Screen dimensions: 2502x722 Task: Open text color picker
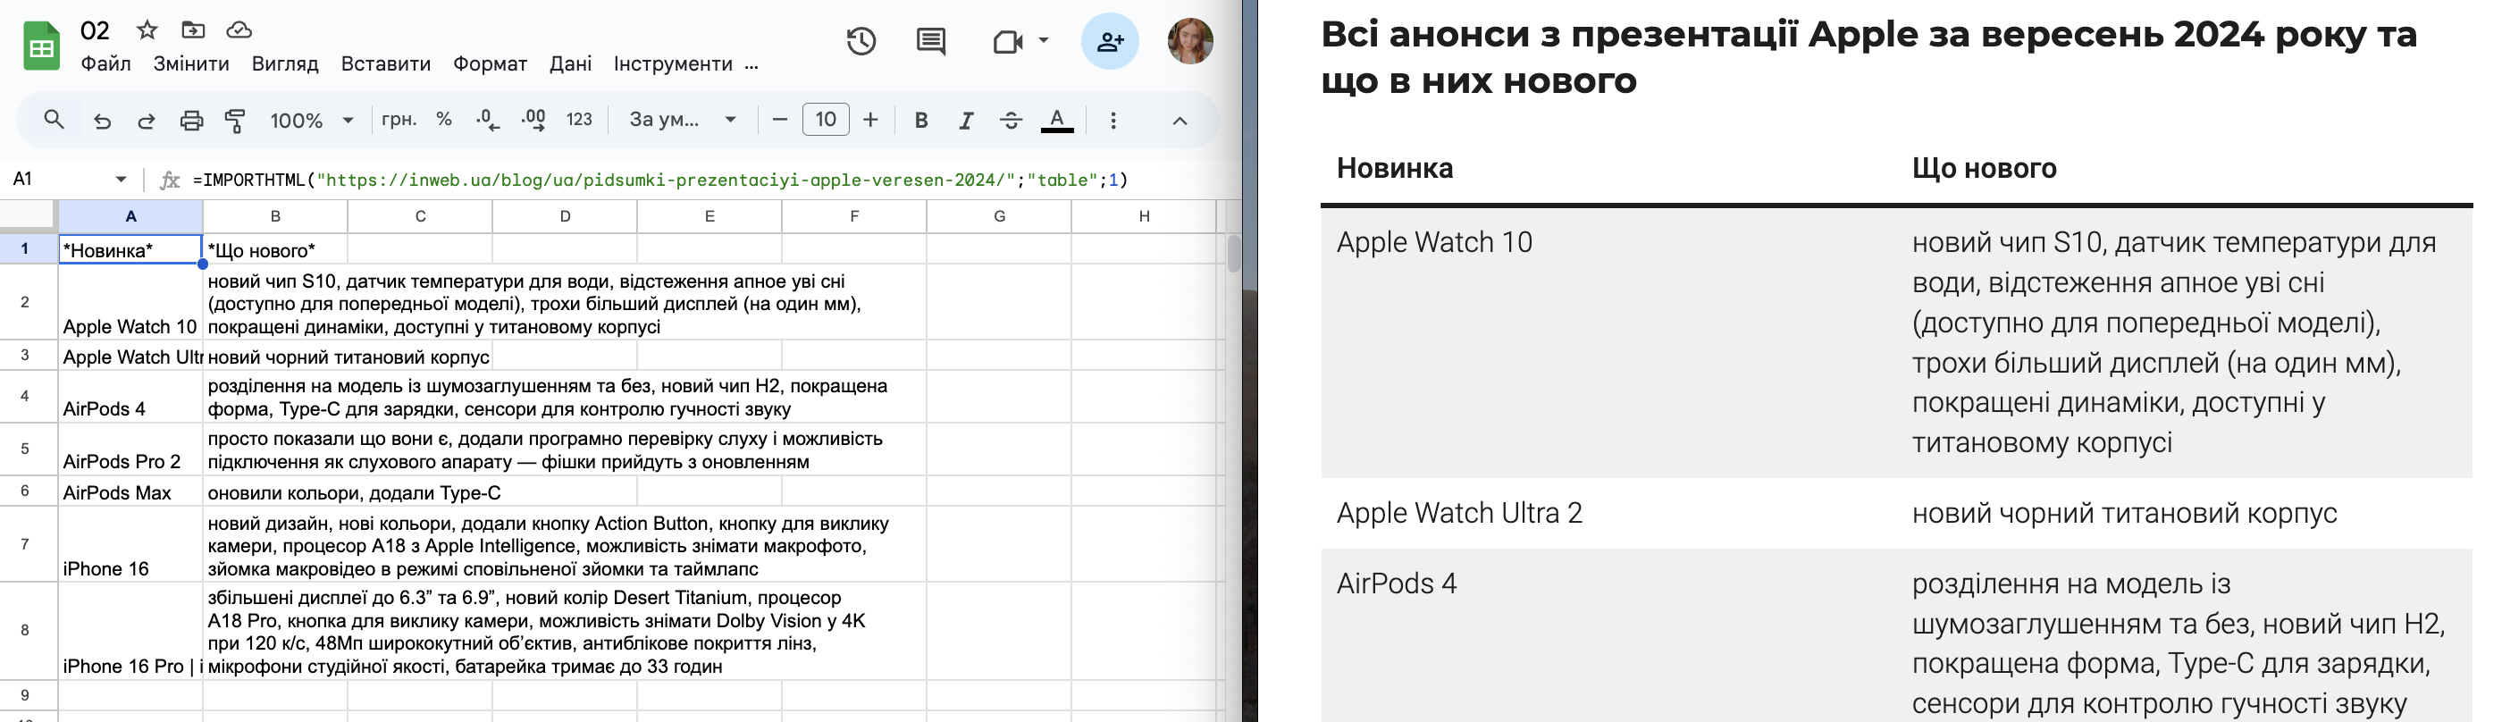coord(1057,121)
